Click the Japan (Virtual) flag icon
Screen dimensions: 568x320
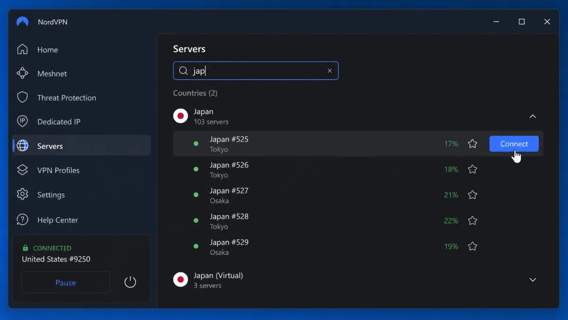point(180,280)
